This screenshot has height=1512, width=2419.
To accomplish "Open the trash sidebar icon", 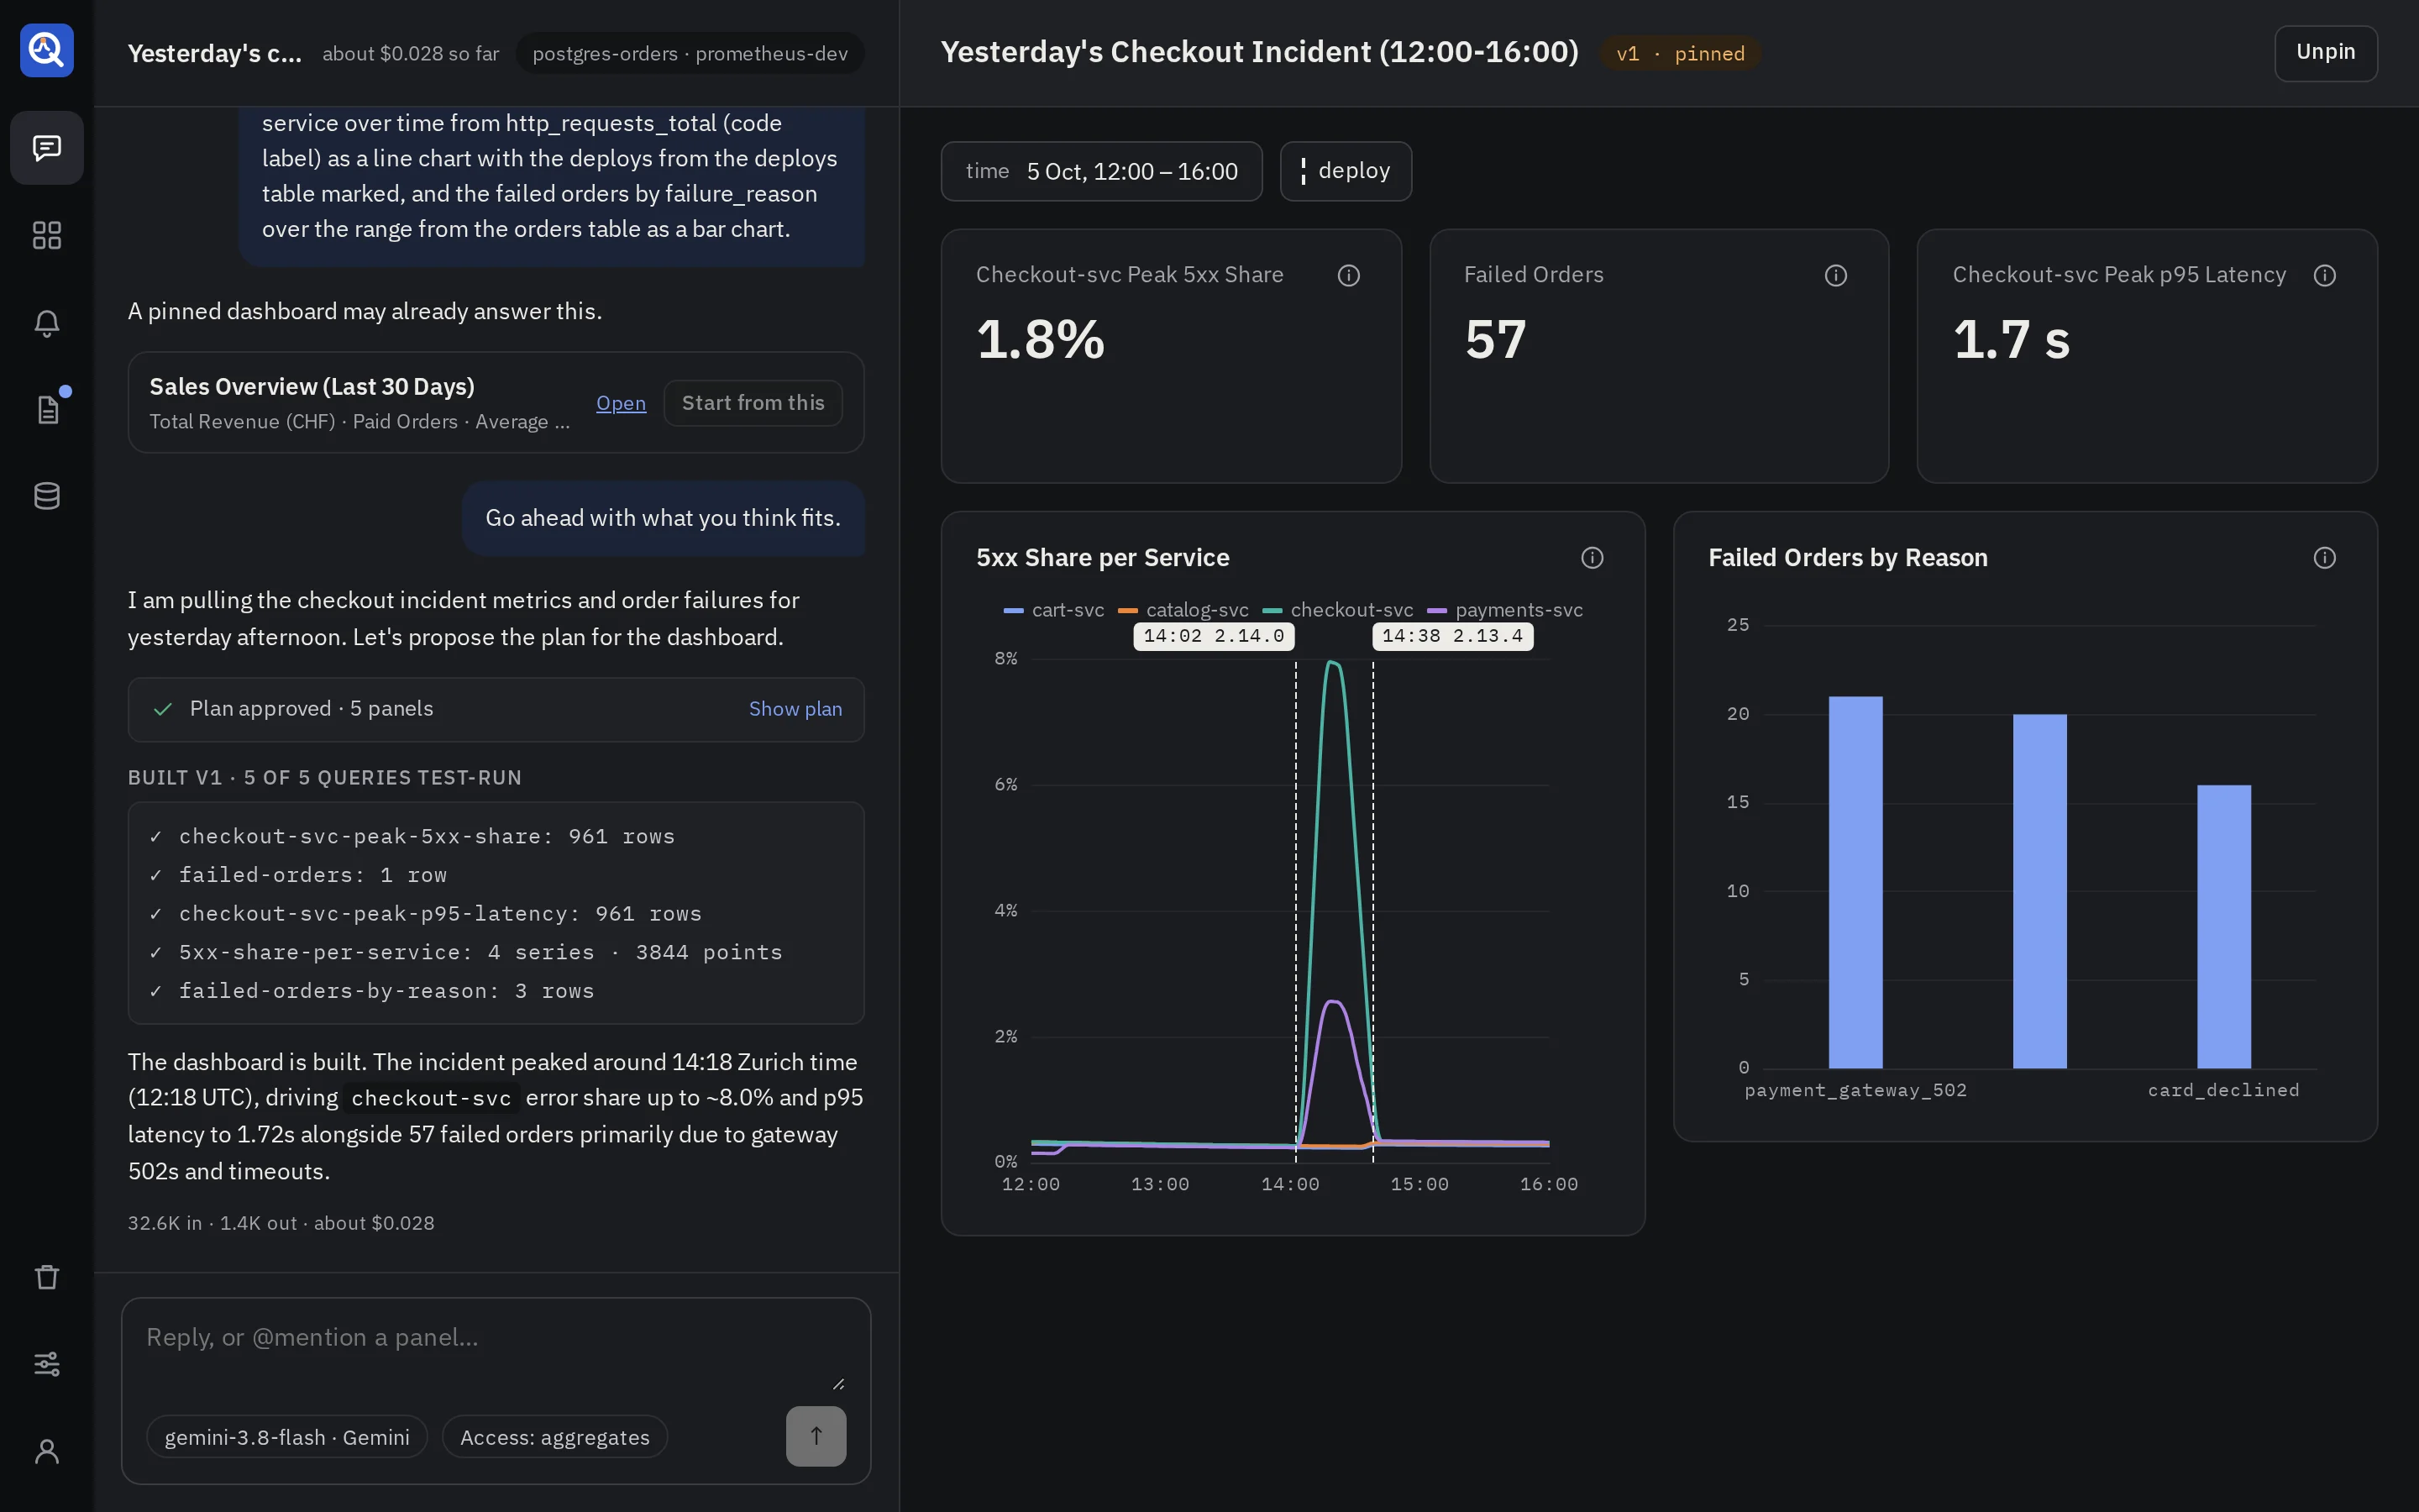I will pos(47,1277).
